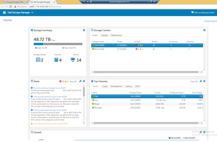The image size is (217, 142).
Task: Click the yellow warning count icon in Alerts header
Action: (66, 81)
